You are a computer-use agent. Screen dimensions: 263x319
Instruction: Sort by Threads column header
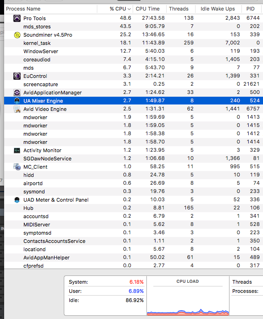pos(181,9)
